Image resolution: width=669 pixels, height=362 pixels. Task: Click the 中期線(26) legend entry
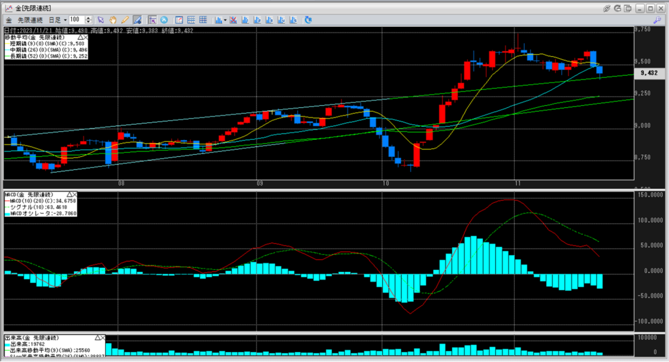tap(46, 50)
